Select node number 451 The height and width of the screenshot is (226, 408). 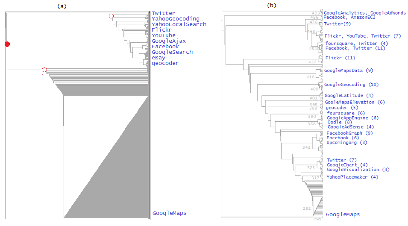coord(313,49)
